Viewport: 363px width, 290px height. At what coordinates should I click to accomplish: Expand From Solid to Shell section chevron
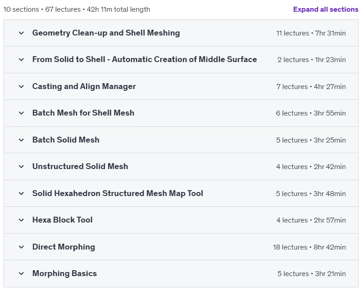[x=21, y=59]
